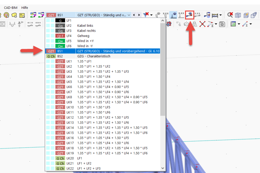Toggle result values x.xx display
The height and width of the screenshot is (173, 260).
pos(197,15)
